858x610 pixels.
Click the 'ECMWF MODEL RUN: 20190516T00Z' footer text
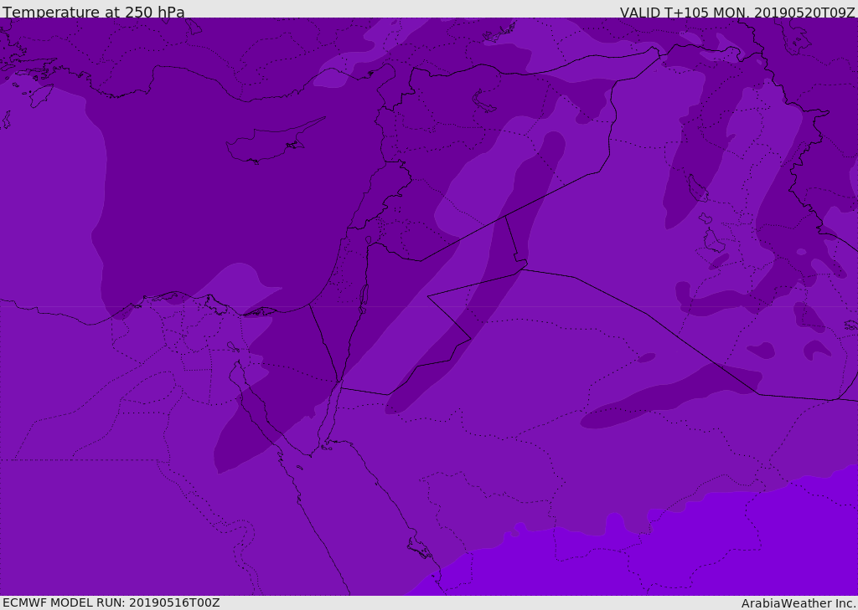pyautogui.click(x=111, y=602)
